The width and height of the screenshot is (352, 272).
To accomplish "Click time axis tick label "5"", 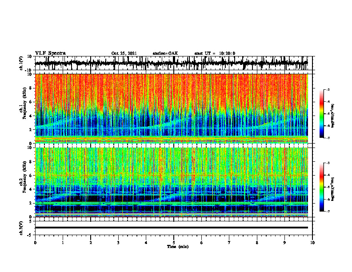I will 174,243.
